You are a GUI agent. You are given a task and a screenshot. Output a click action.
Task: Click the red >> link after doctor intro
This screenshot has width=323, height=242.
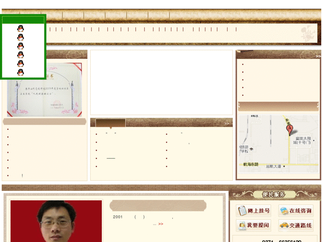coord(161,224)
